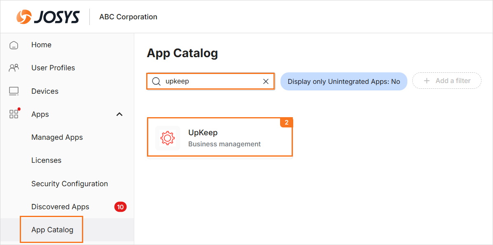Collapse the Apps menu chevron
Image resolution: width=493 pixels, height=245 pixels.
click(119, 114)
